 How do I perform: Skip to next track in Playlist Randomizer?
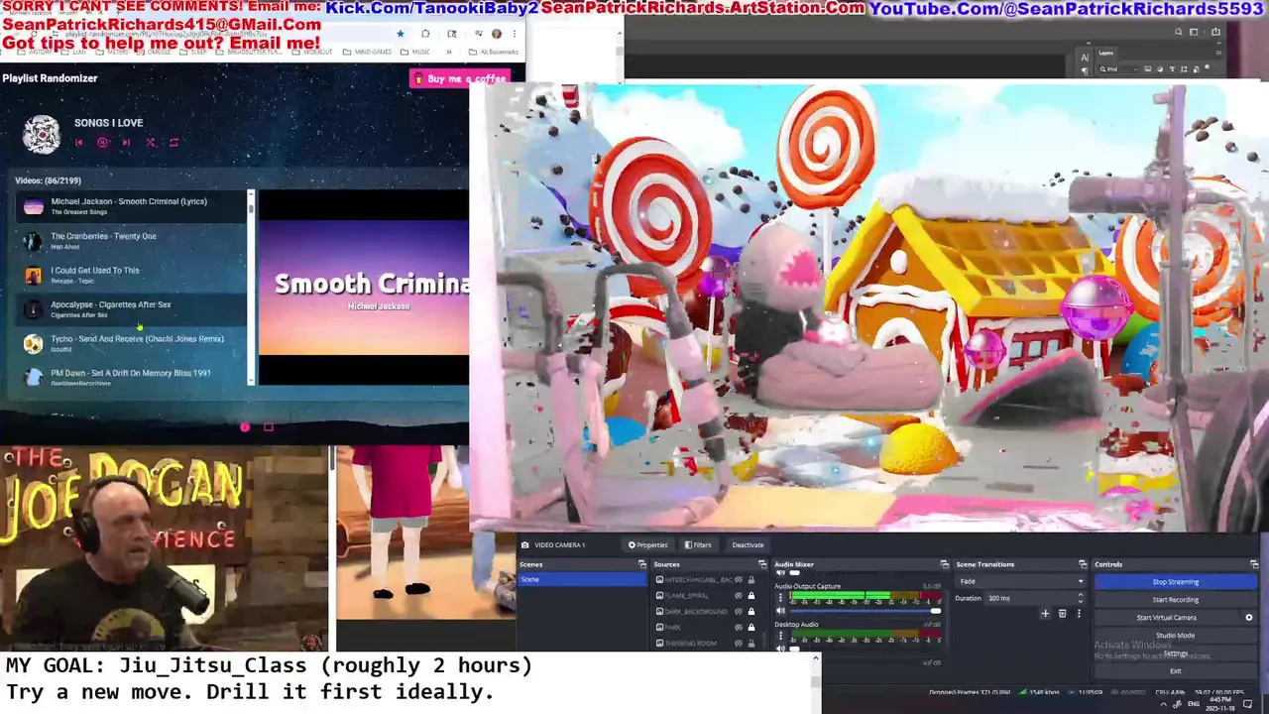pos(126,143)
